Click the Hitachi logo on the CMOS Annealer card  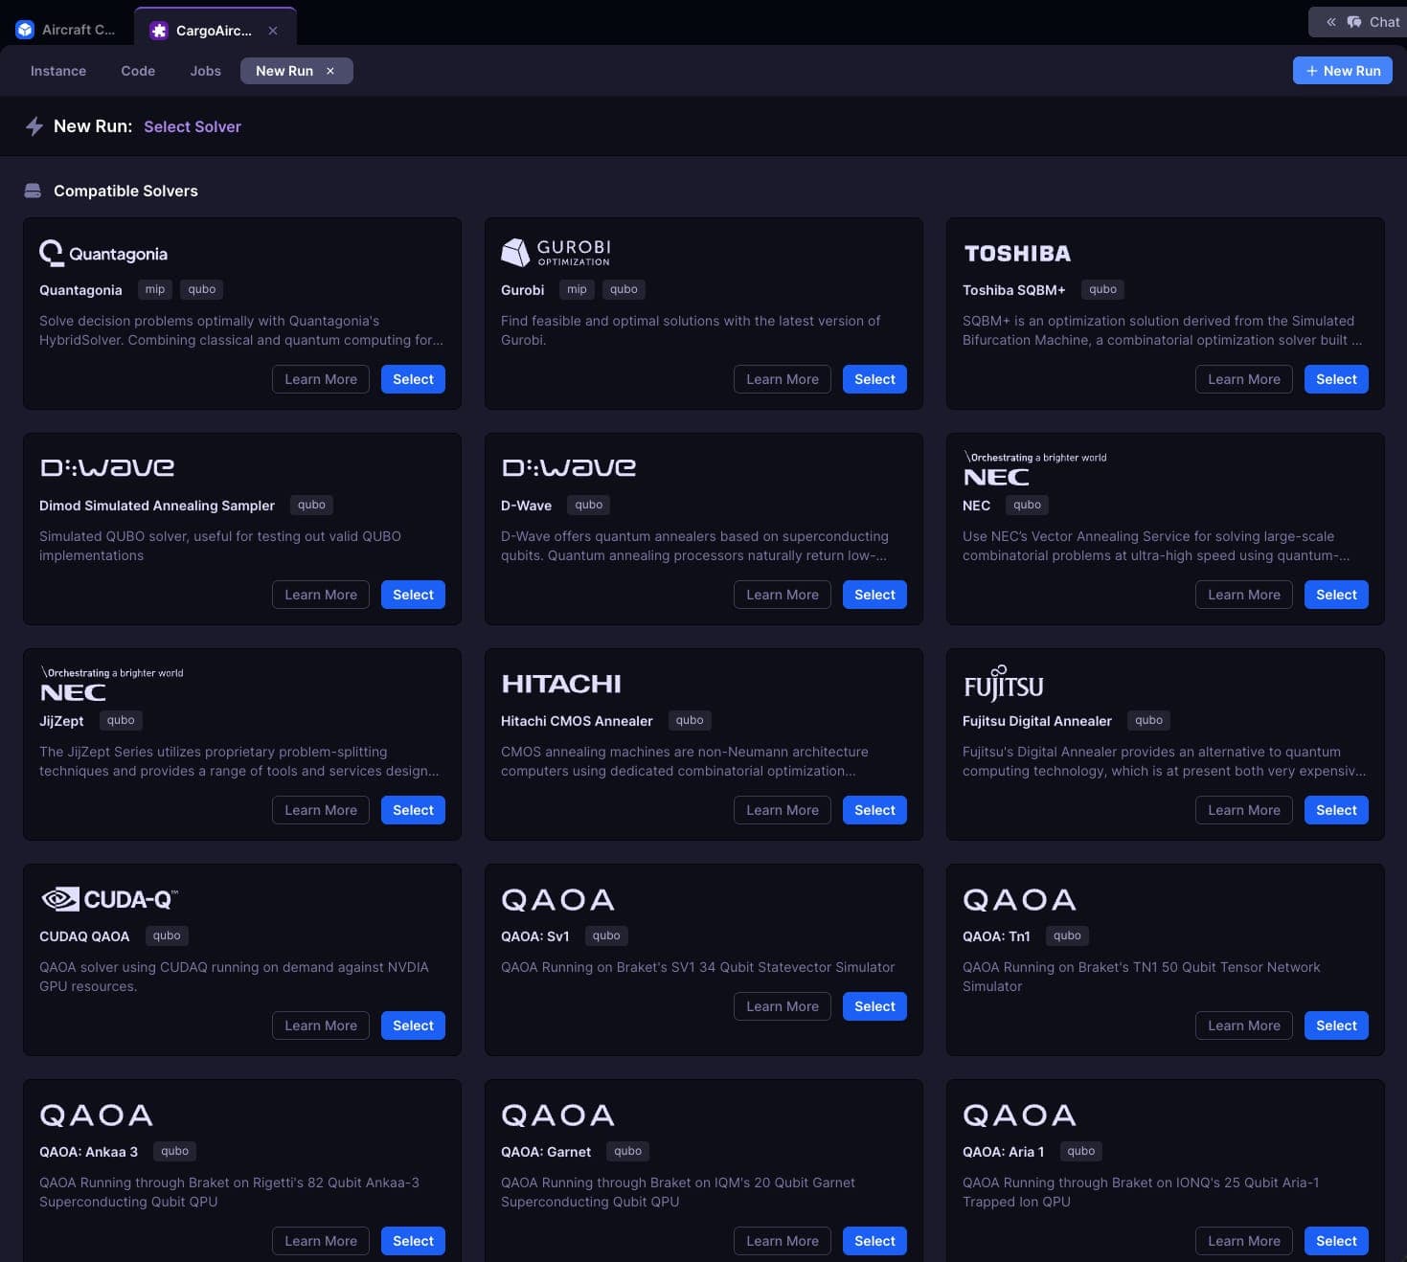tap(560, 683)
